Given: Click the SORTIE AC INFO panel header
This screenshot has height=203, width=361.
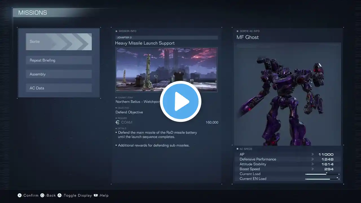Looking at the screenshot, I should tap(250, 31).
